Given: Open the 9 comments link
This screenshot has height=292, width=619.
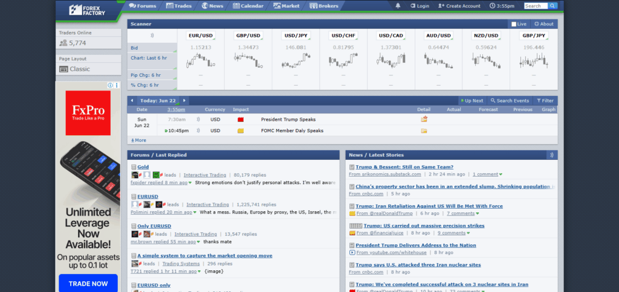Looking at the screenshot, I should [451, 233].
